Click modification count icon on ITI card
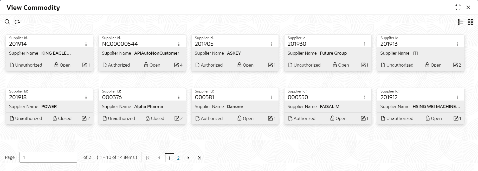Viewport: 478px width, 171px height. pyautogui.click(x=455, y=65)
